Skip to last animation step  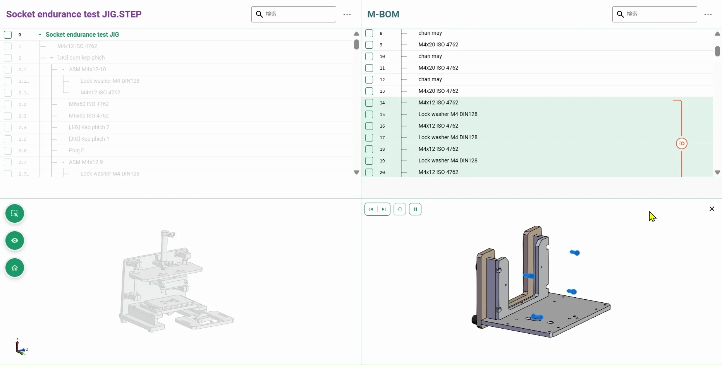coord(384,209)
